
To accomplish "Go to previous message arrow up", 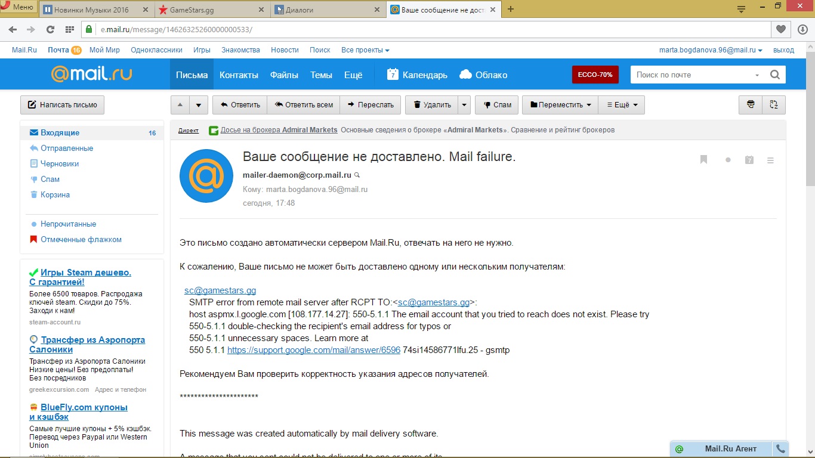I will tap(180, 104).
